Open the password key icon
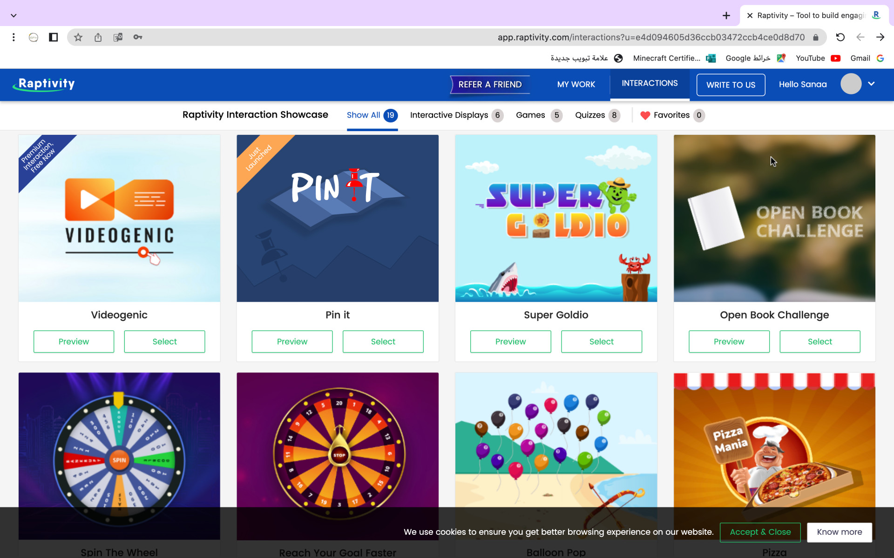This screenshot has height=558, width=894. click(x=137, y=37)
